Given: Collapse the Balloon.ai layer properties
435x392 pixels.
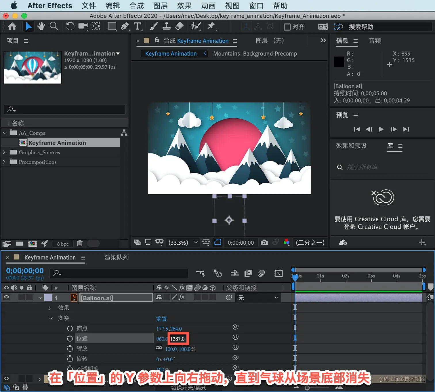Looking at the screenshot, I should (x=40, y=298).
